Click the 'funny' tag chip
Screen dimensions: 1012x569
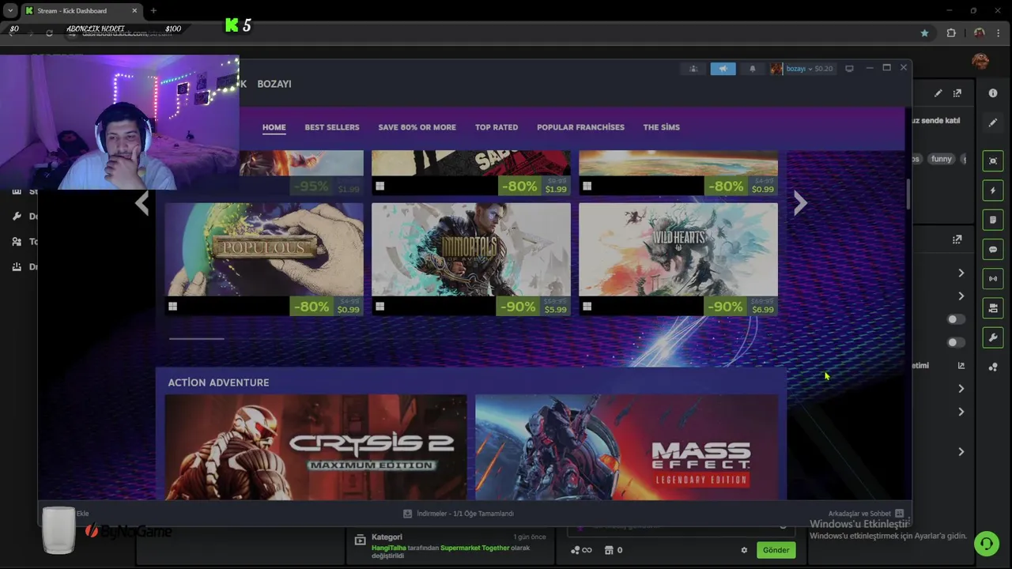[x=941, y=159]
